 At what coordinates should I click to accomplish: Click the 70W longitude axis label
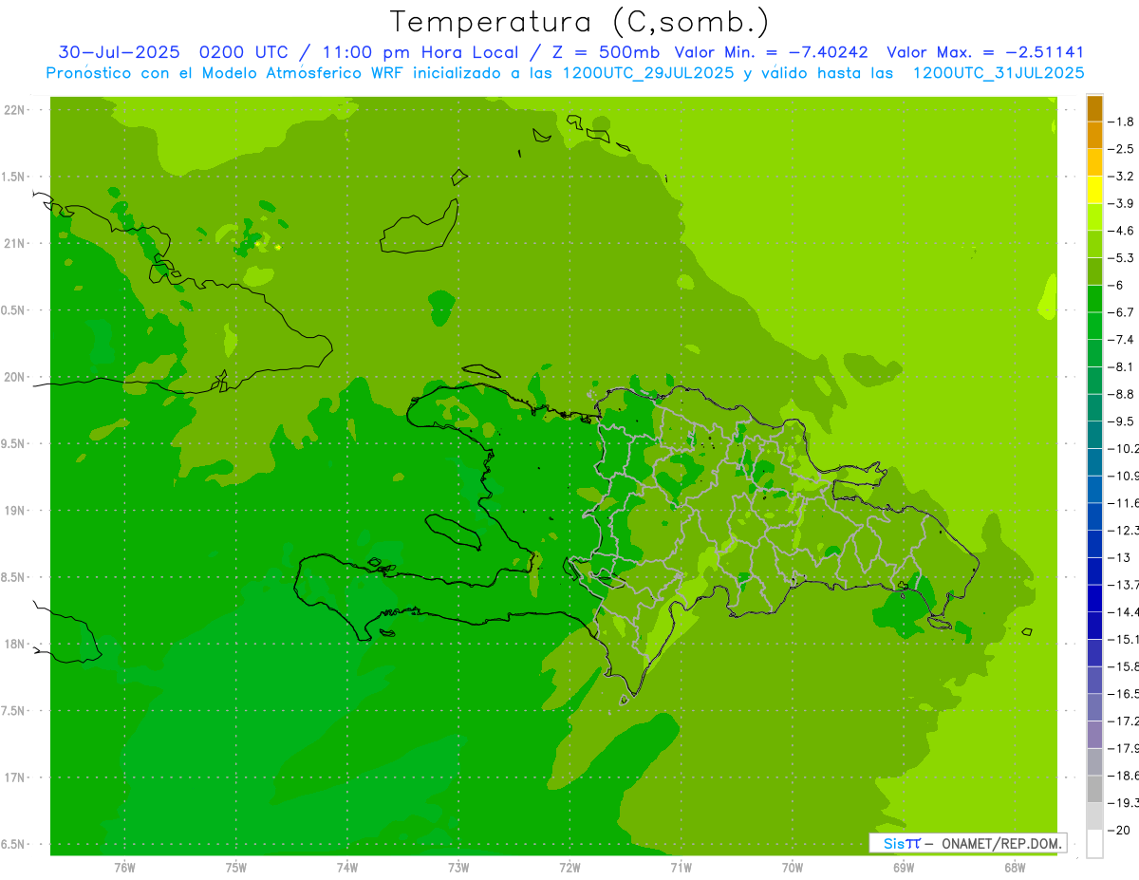pyautogui.click(x=793, y=866)
